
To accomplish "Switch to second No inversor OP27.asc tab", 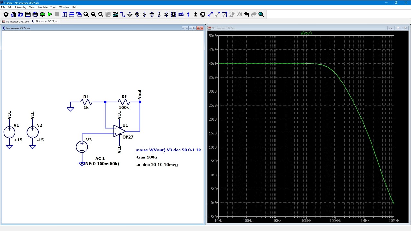I will point(45,21).
